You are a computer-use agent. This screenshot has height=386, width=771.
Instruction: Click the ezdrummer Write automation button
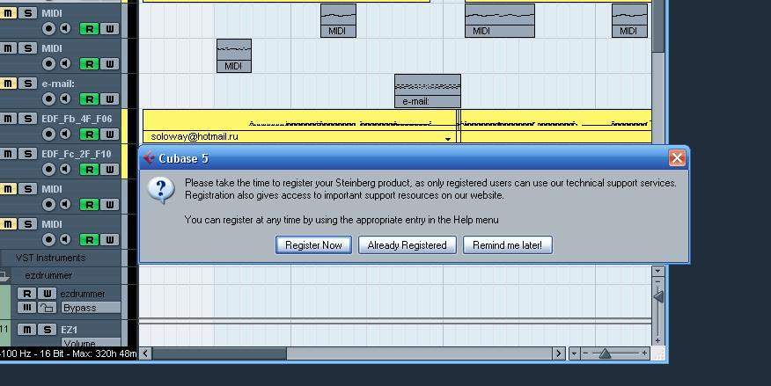(48, 293)
